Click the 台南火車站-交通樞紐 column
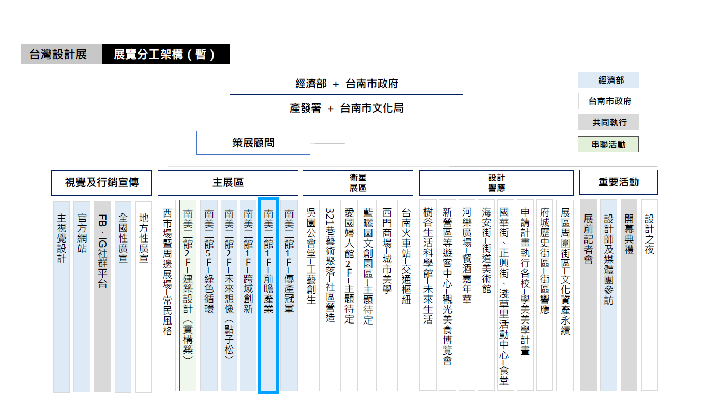Screen dimensions: 718x404 pyautogui.click(x=406, y=295)
